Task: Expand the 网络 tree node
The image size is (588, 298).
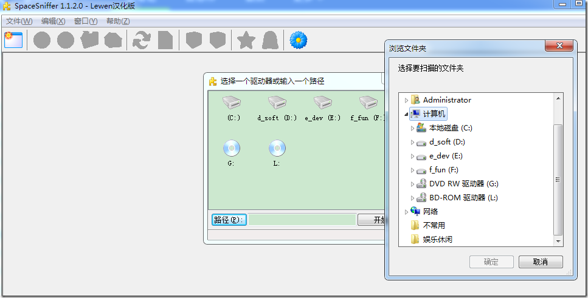Action: click(406, 212)
